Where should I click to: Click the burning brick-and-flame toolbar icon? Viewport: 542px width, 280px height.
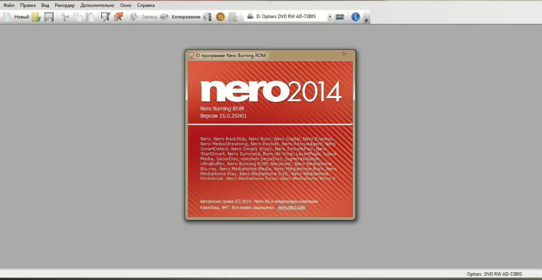point(118,17)
